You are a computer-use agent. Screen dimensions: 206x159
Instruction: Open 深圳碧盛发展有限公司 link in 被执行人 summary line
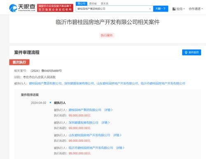click(x=79, y=83)
